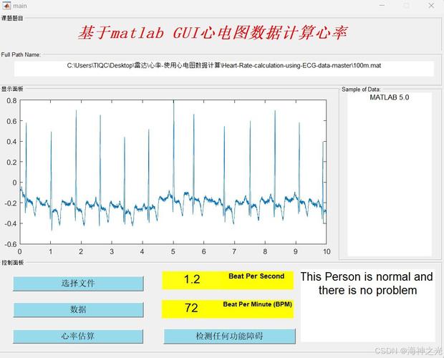The height and width of the screenshot is (358, 444).
Task: Click the 检测任何功能障碍 button
Action: coord(229,337)
